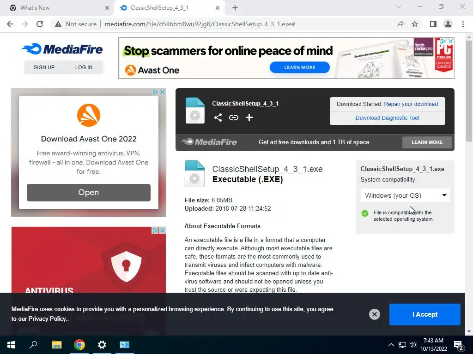Image resolution: width=473 pixels, height=354 pixels.
Task: Click Chrome icon in taskbar
Action: click(x=79, y=345)
